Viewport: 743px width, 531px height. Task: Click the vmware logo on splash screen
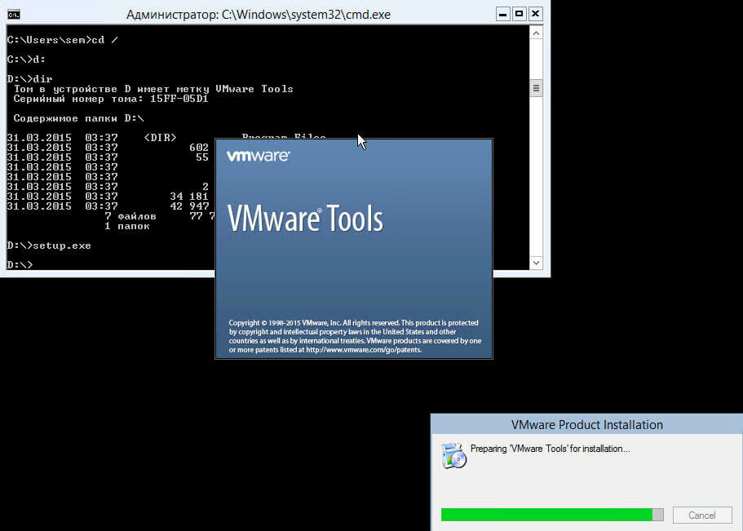coord(259,156)
